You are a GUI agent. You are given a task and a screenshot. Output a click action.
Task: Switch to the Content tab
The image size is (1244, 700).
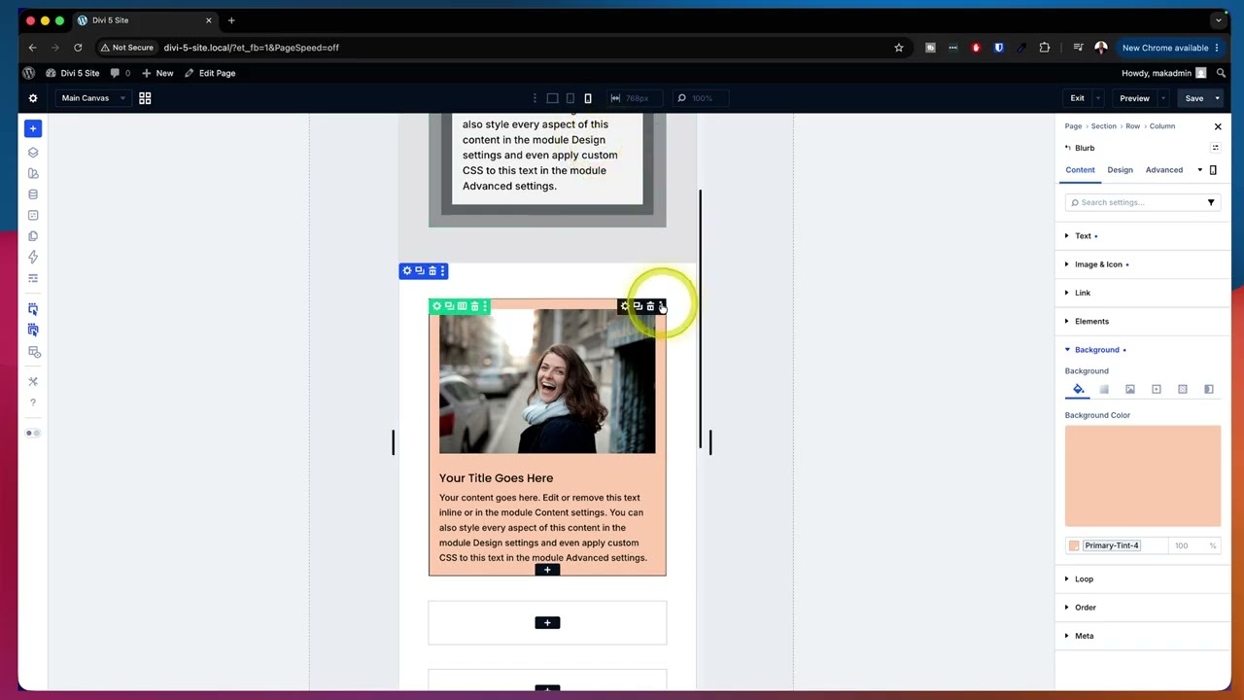[1080, 170]
